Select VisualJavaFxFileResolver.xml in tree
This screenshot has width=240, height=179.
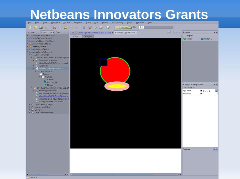[x=53, y=63]
